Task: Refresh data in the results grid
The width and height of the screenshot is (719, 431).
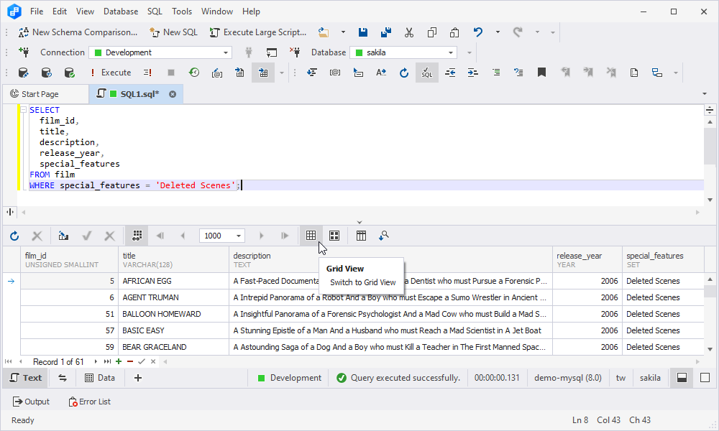Action: [14, 236]
